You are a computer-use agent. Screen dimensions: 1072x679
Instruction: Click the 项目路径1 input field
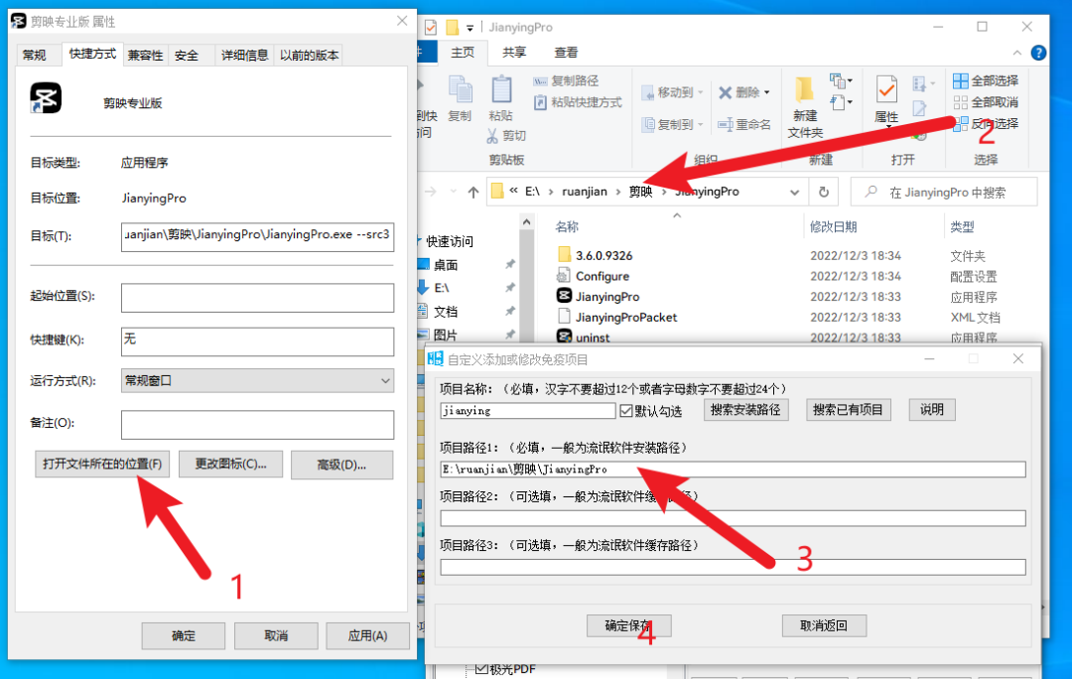point(733,470)
